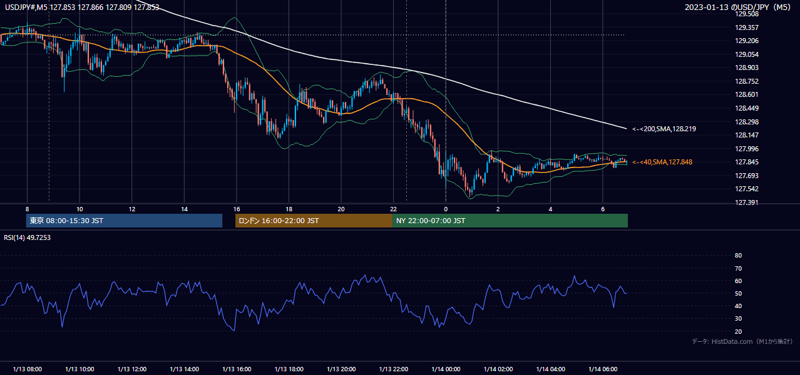Click the 1/14 02:00 date axis label

(x=498, y=369)
